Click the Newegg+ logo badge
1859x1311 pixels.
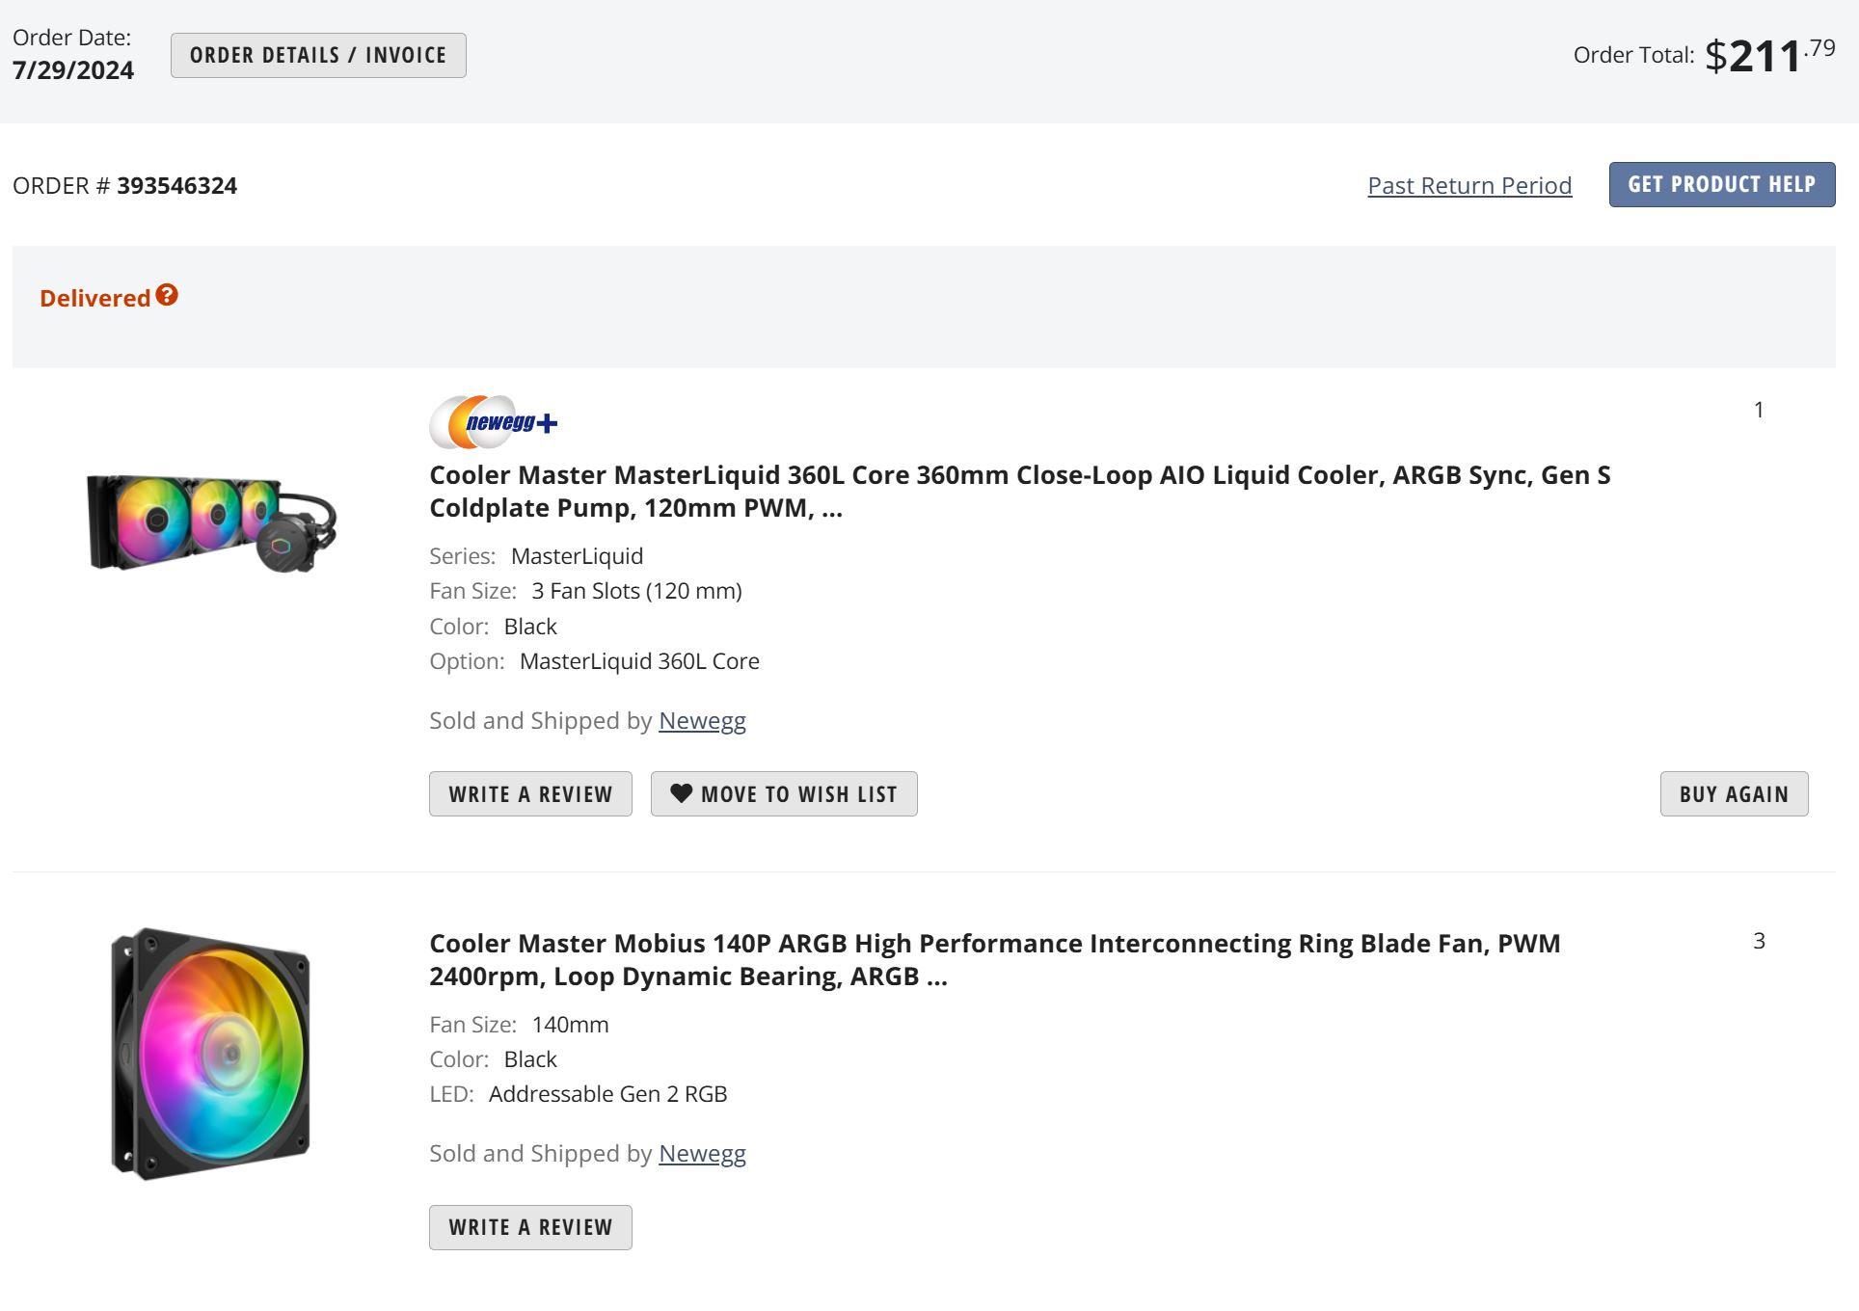pos(494,422)
